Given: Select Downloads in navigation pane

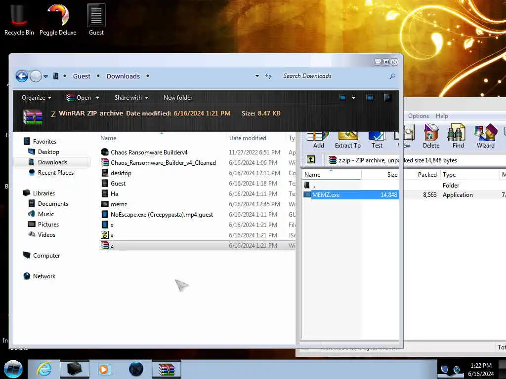Looking at the screenshot, I should tap(52, 162).
